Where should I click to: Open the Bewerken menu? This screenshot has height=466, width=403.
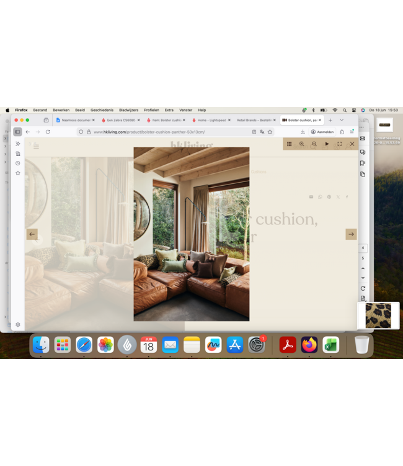point(61,110)
